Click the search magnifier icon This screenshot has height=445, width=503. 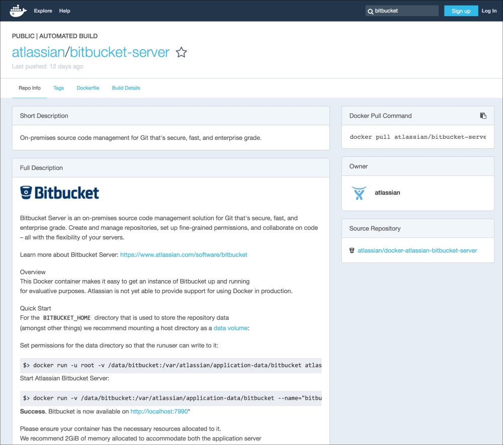[x=370, y=11]
